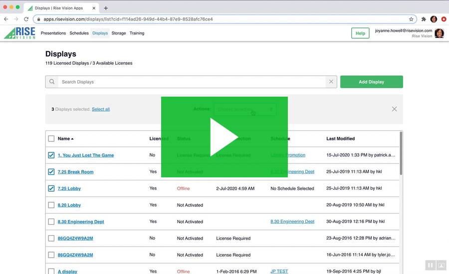The height and width of the screenshot is (274, 449).
Task: Check the 8.30 Engineering Dept checkbox
Action: 51,222
